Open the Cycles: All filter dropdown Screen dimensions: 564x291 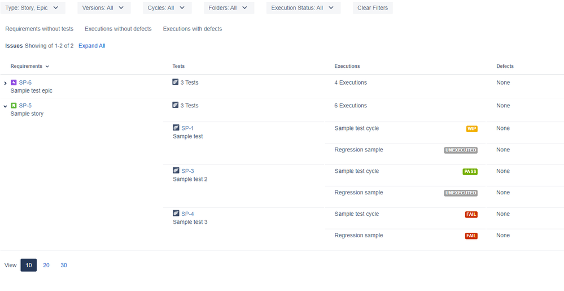(167, 8)
